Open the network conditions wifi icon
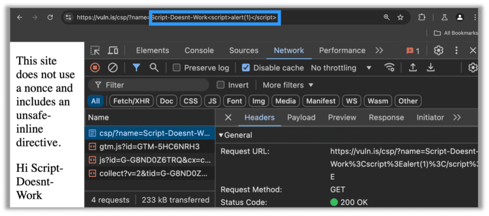This screenshot has height=216, width=489. point(390,68)
